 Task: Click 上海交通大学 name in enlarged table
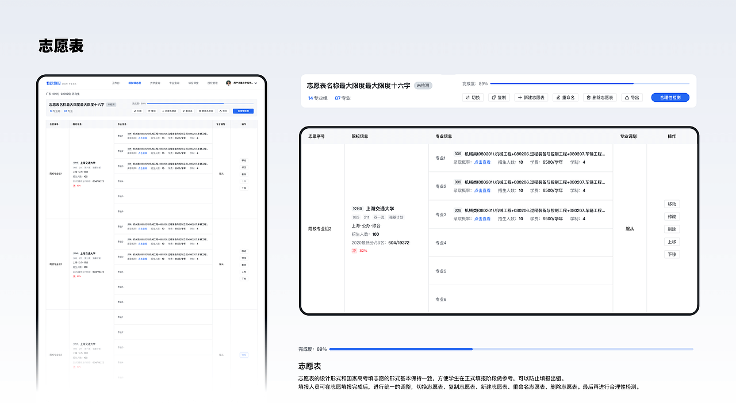click(380, 209)
